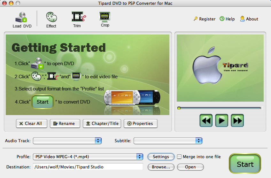Click the Destination path field
The width and height of the screenshot is (271, 178).
(x=88, y=167)
